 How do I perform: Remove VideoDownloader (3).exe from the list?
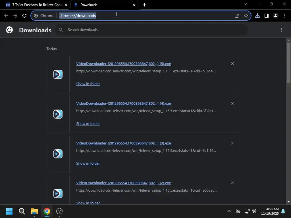pos(232,143)
